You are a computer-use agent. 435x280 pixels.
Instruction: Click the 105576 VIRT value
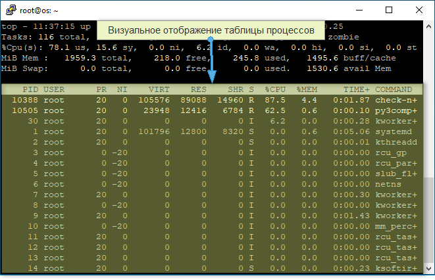tap(154, 100)
